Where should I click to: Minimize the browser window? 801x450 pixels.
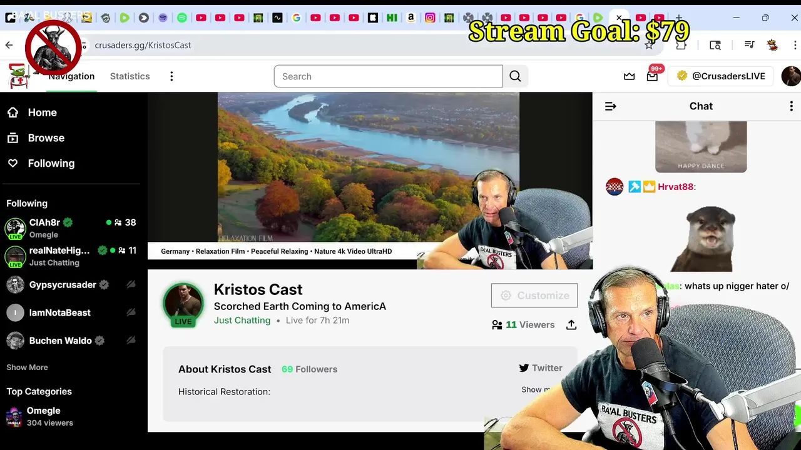[737, 18]
